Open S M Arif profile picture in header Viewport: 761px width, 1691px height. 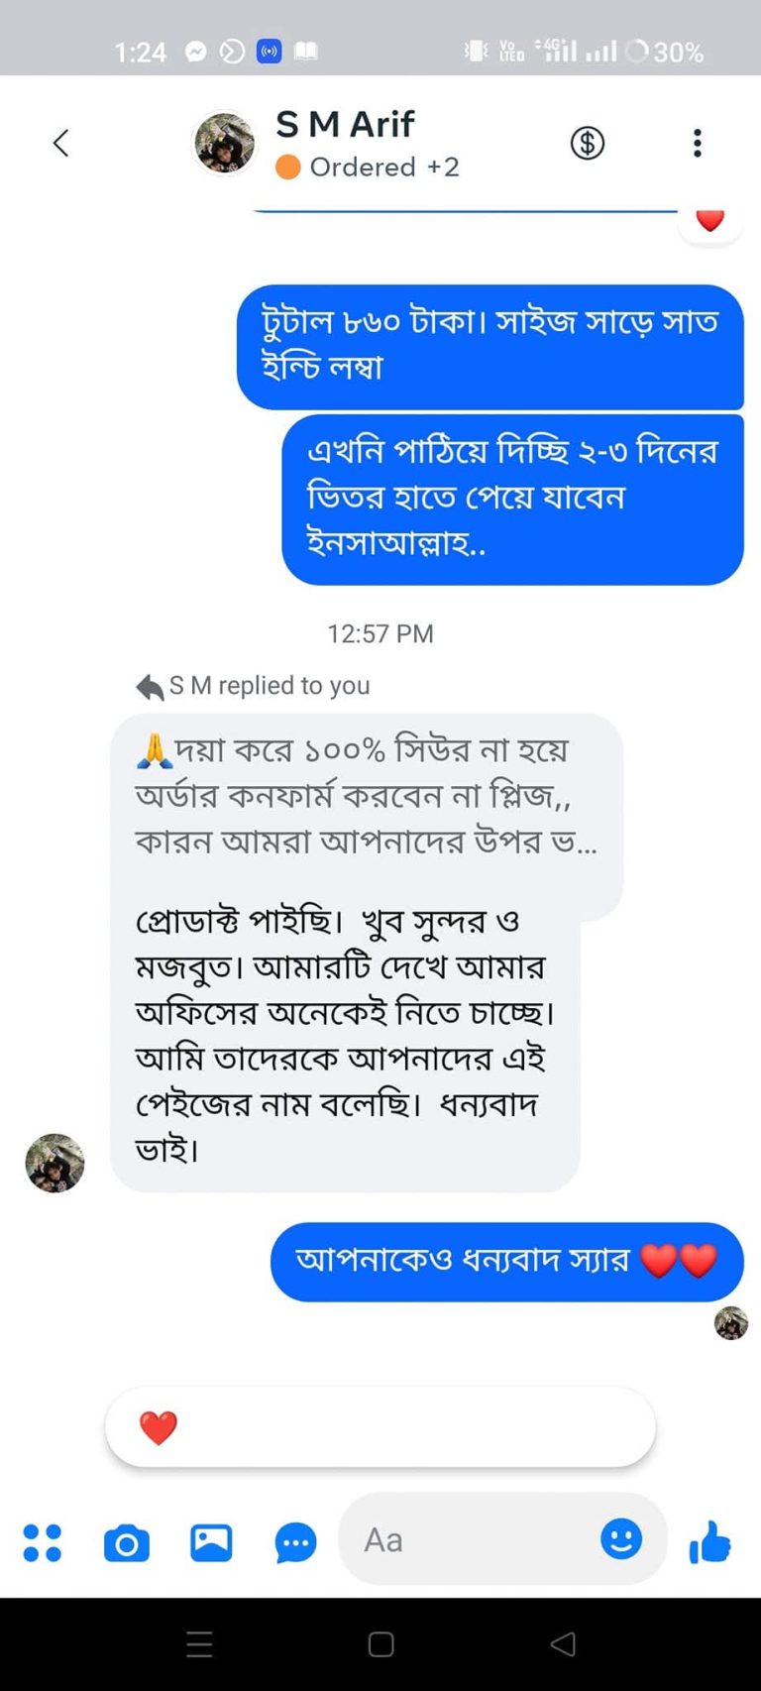click(225, 144)
